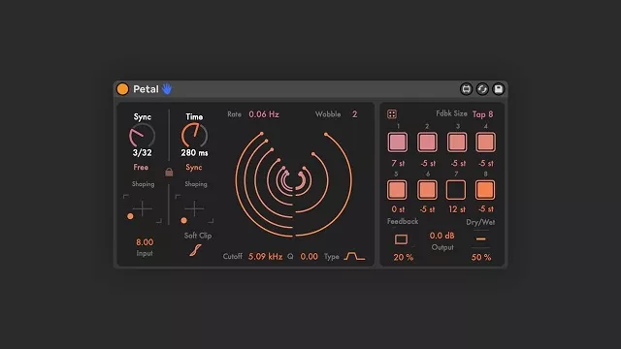Click the Cutoff 5.09 kHz value
The height and width of the screenshot is (349, 621).
[x=265, y=256]
